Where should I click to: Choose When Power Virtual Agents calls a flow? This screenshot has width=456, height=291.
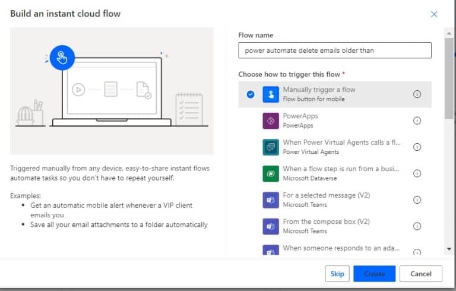[335, 147]
